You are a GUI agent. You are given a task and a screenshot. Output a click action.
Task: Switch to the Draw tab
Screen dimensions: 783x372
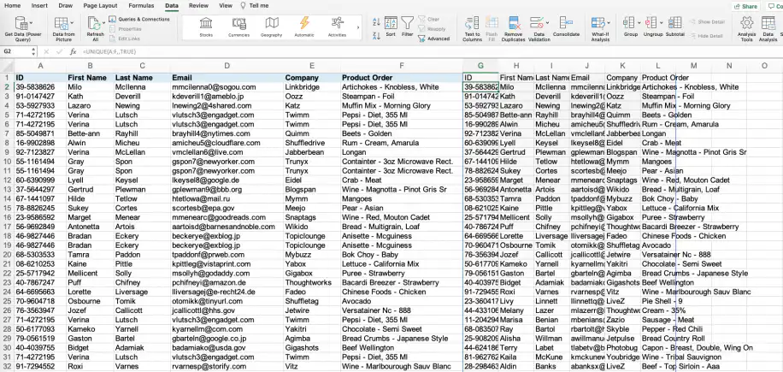pyautogui.click(x=66, y=5)
